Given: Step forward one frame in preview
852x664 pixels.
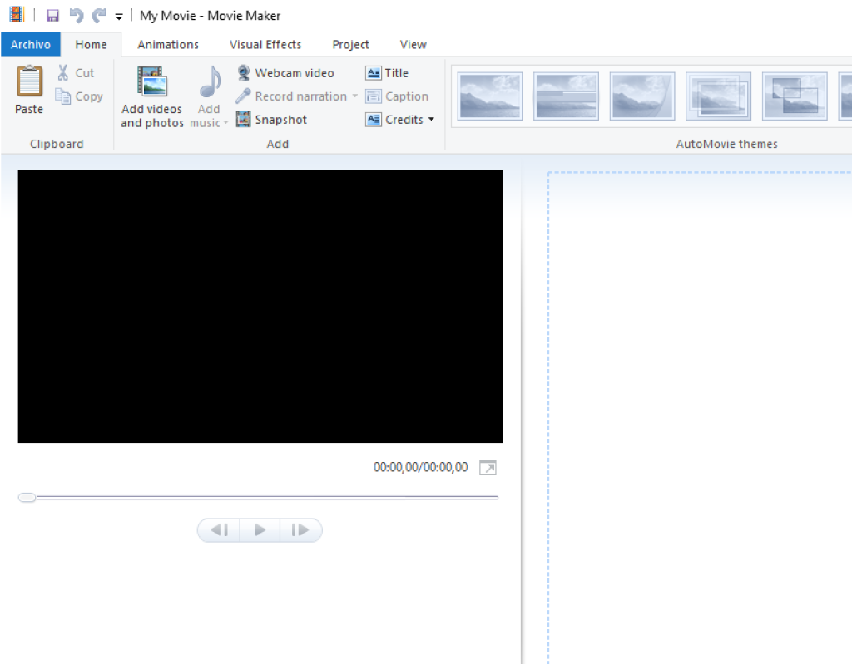Looking at the screenshot, I should click(x=301, y=529).
